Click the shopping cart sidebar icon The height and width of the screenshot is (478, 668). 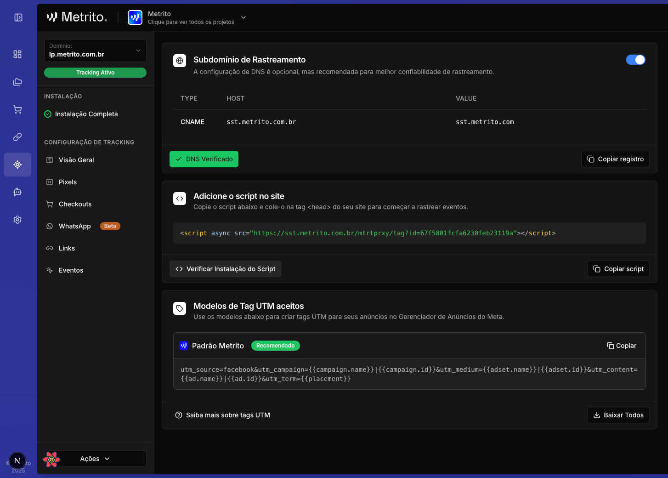click(x=17, y=109)
